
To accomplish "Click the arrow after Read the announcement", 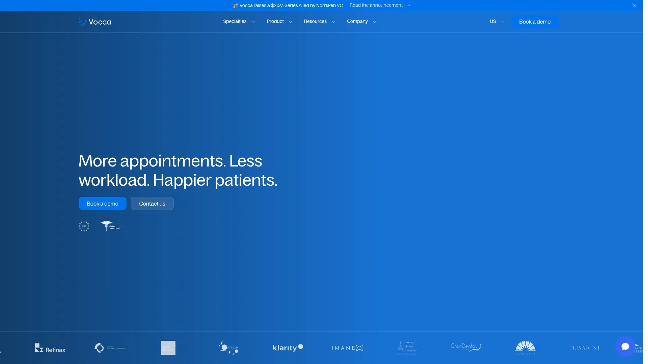I will tap(409, 5).
